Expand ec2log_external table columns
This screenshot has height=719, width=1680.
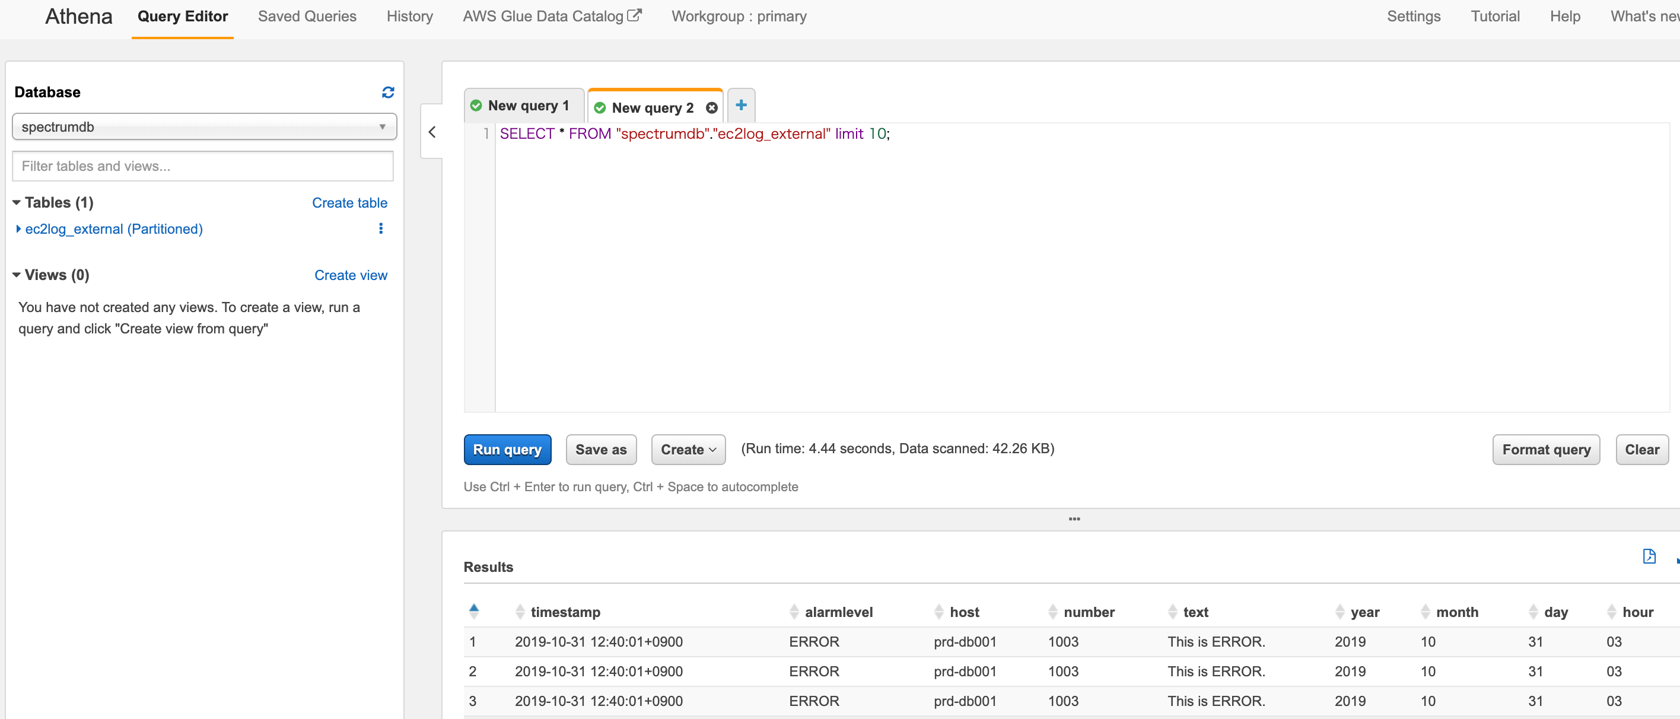point(18,229)
